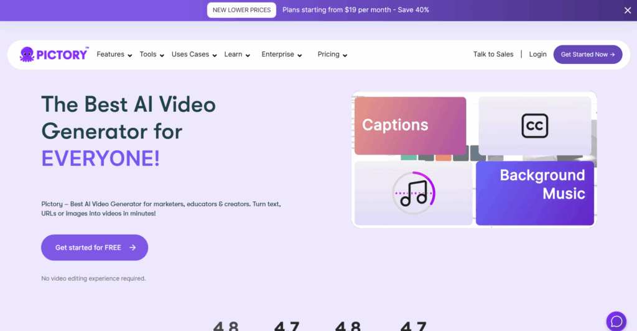Click 'No video editing experience required.' text
637x331 pixels.
click(93, 278)
